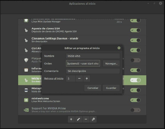This screenshot has width=165, height=129.
Task: Disable Agente de claves SSH at startup
Action: (x=135, y=30)
